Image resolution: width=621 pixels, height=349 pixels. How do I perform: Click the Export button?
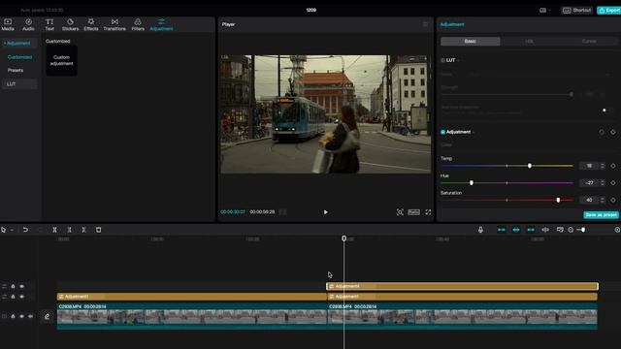coord(609,11)
